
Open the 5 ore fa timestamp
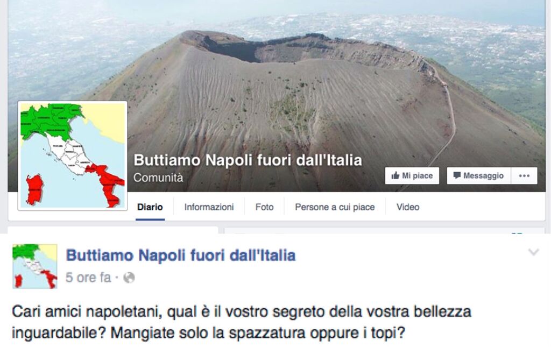88,278
